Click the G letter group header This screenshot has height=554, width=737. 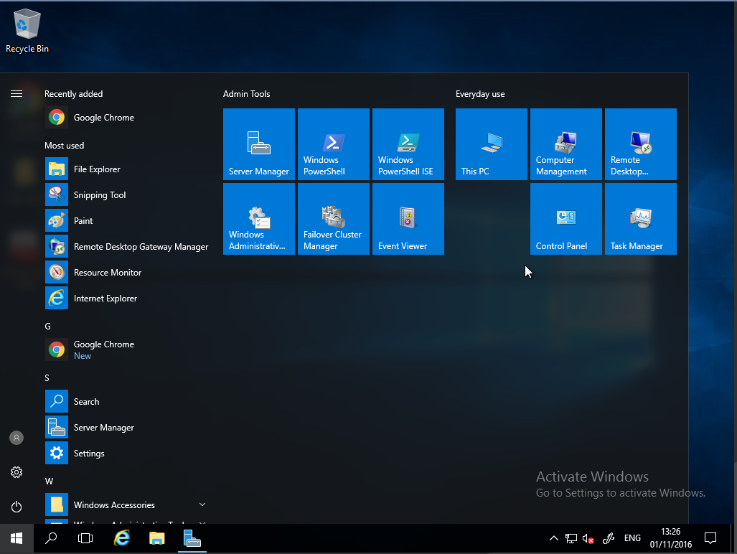pyautogui.click(x=47, y=326)
